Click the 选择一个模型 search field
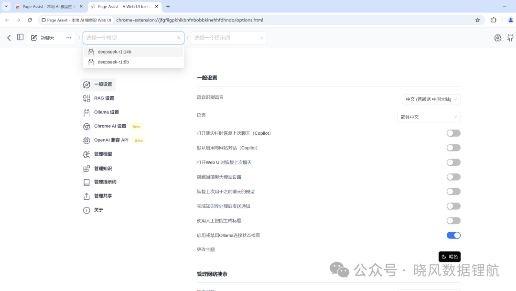The height and width of the screenshot is (291, 516). (x=133, y=38)
